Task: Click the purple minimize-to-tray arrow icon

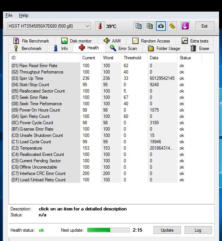Action: coord(185,26)
